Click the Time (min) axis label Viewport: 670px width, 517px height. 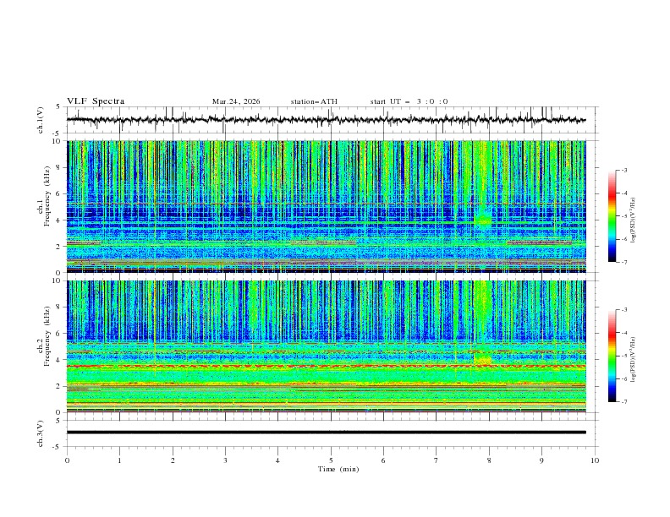point(339,468)
